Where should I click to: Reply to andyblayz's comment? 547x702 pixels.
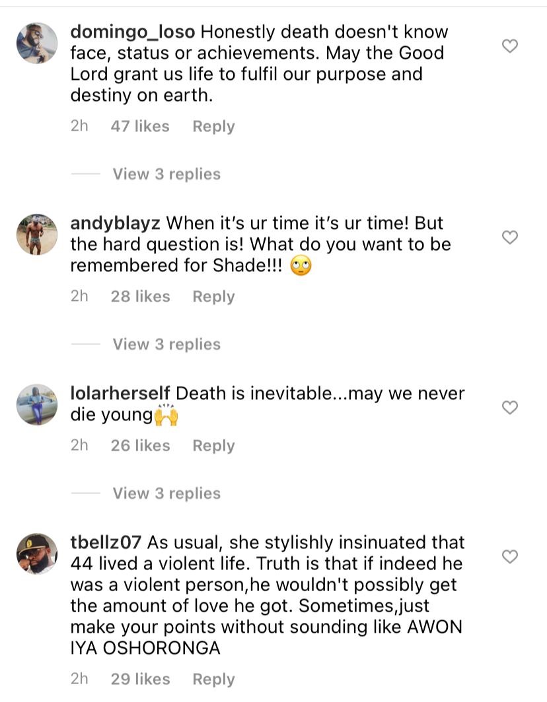pyautogui.click(x=213, y=297)
